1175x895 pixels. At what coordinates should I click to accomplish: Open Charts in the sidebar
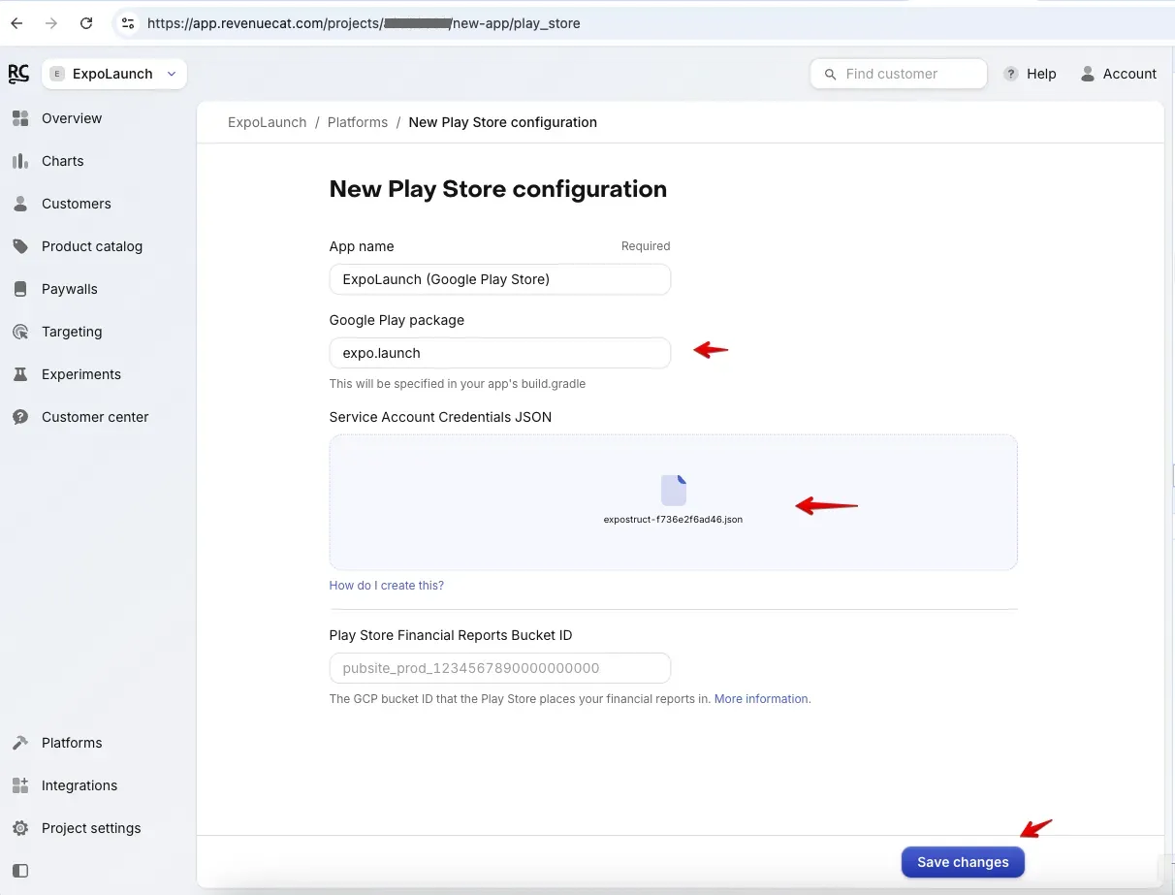(63, 161)
